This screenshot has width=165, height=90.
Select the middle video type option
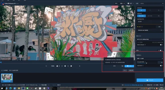pyautogui.click(x=150, y=16)
